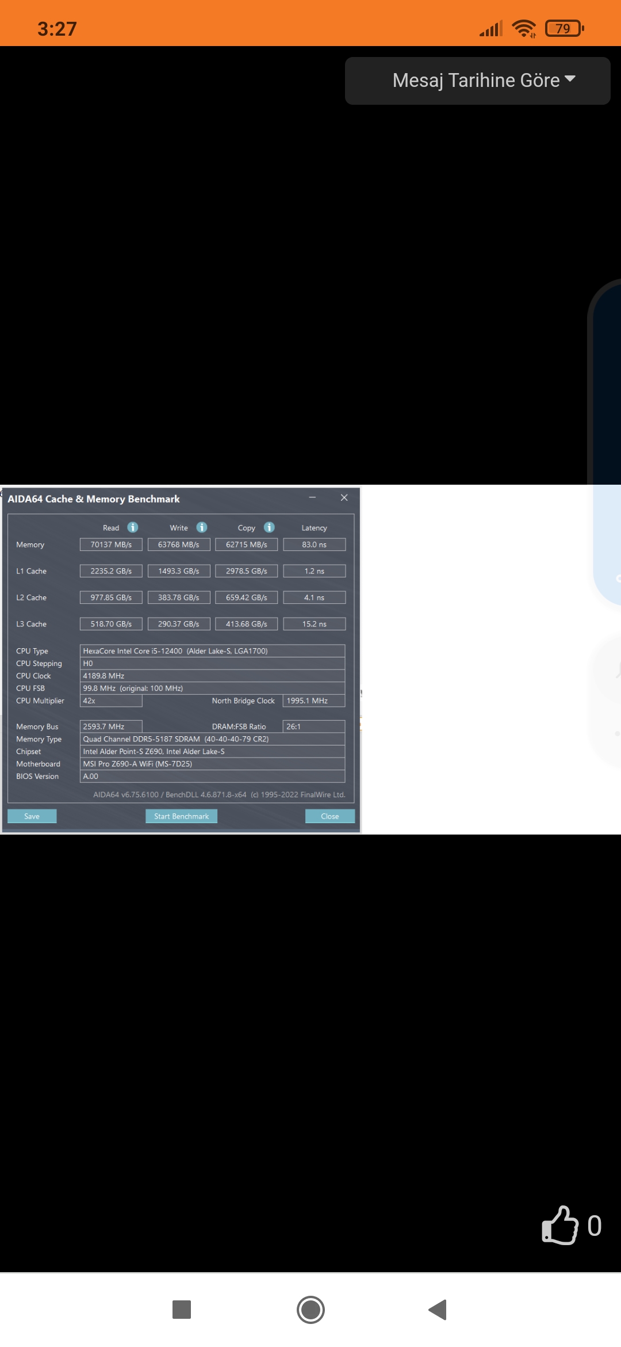Select the L2 Cache copy value 659.42 GB/s

pos(247,598)
